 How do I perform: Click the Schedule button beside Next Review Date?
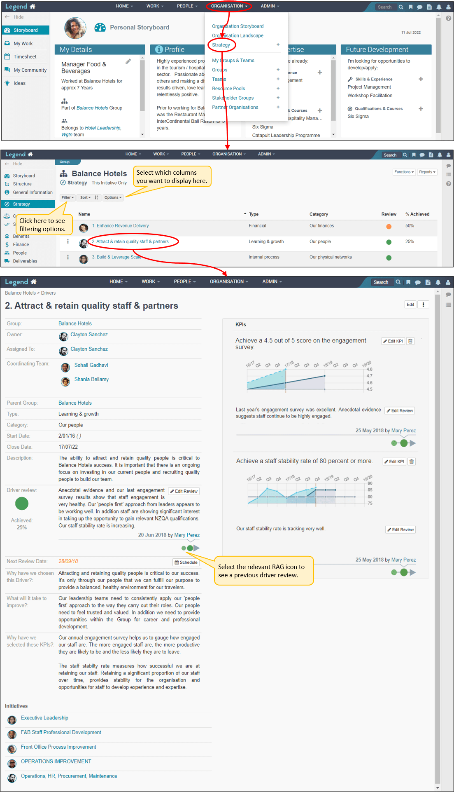tap(186, 562)
